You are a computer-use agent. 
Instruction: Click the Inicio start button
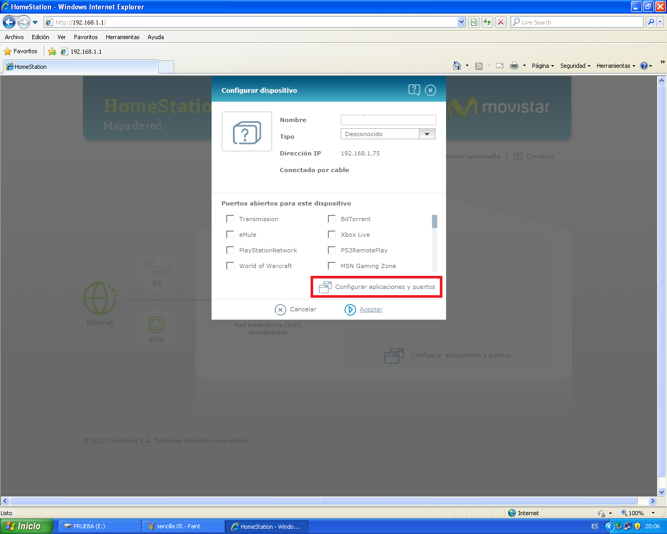coord(26,526)
